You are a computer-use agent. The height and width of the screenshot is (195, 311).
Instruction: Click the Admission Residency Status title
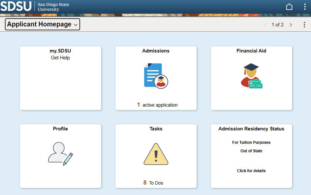tap(251, 129)
